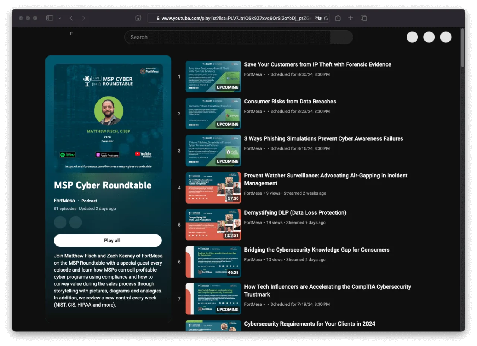Open the land.fortmesa.com roundtable link

(108, 166)
